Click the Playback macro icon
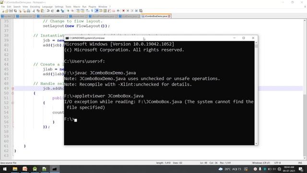The height and width of the screenshot is (173, 307). pos(132,11)
